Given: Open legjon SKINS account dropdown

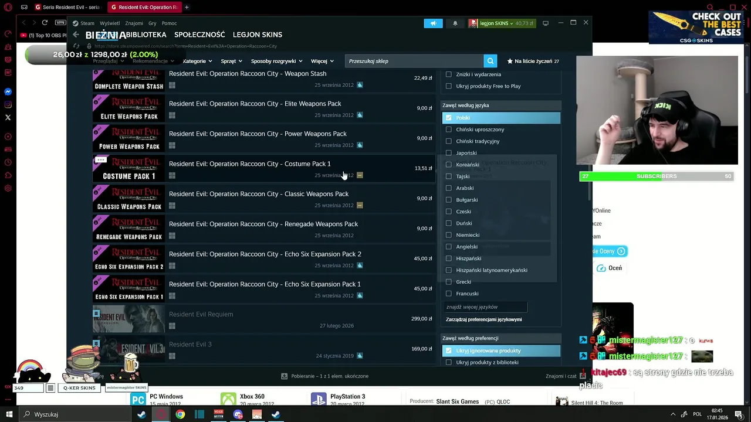Looking at the screenshot, I should [x=502, y=23].
